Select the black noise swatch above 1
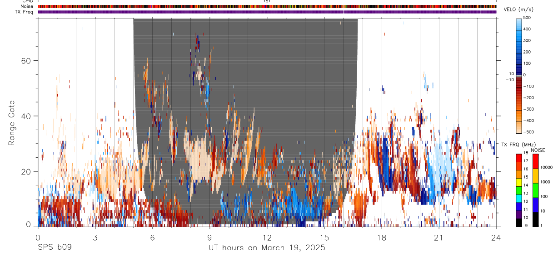 [x=535, y=219]
